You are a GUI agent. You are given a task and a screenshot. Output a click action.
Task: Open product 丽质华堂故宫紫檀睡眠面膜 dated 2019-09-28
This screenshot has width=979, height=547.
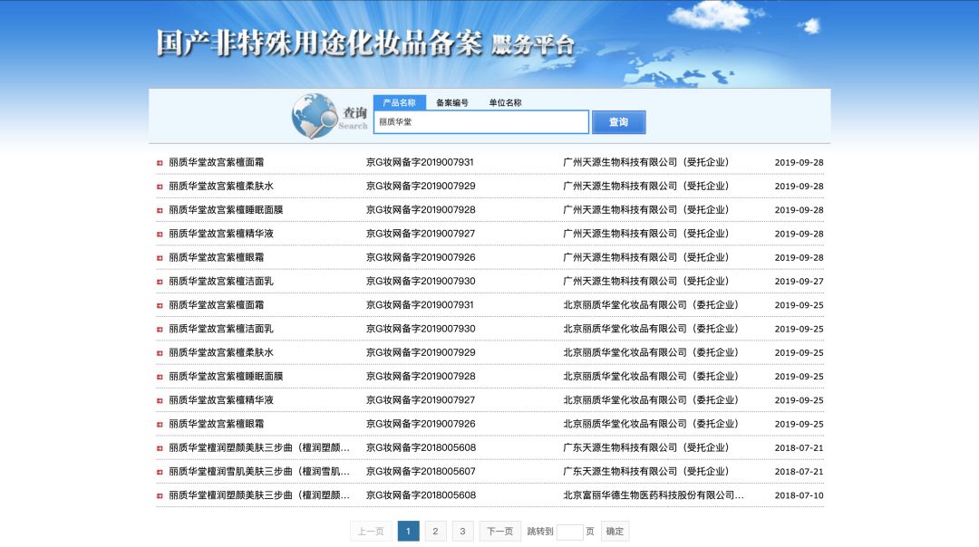coord(226,209)
